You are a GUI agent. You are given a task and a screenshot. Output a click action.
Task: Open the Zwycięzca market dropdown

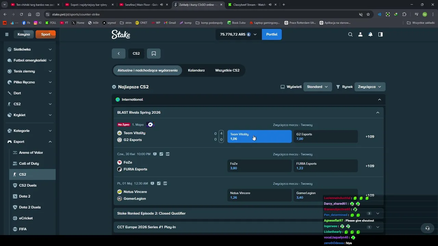pos(370,87)
